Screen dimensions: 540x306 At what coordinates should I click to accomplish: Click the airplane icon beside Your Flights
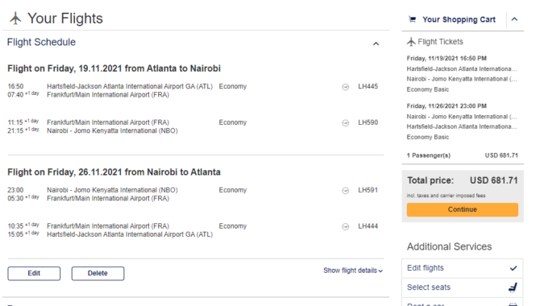point(15,19)
